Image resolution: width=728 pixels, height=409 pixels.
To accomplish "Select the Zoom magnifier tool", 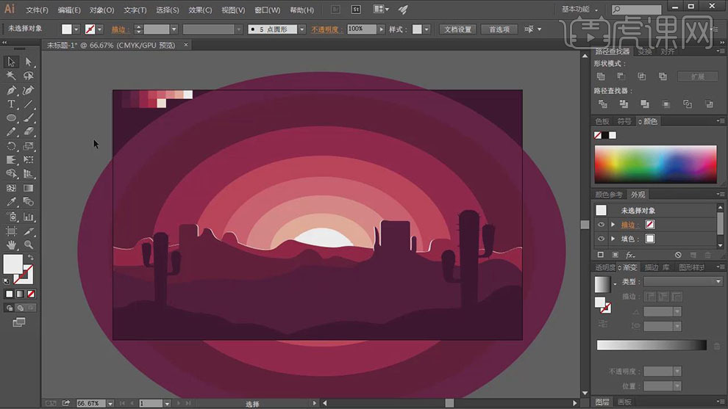I will pyautogui.click(x=29, y=244).
